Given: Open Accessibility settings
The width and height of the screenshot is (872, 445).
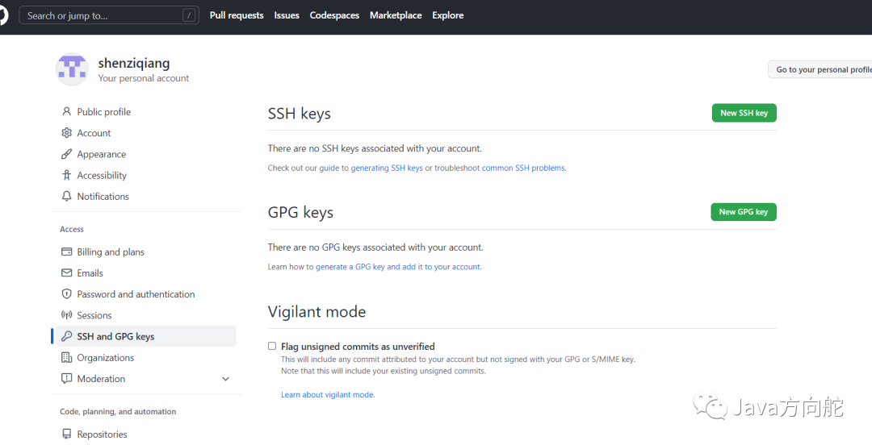Looking at the screenshot, I should click(102, 175).
